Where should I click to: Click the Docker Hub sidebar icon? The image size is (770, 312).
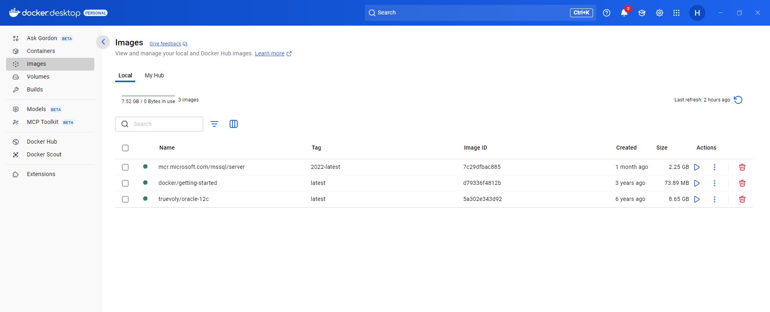tap(16, 142)
